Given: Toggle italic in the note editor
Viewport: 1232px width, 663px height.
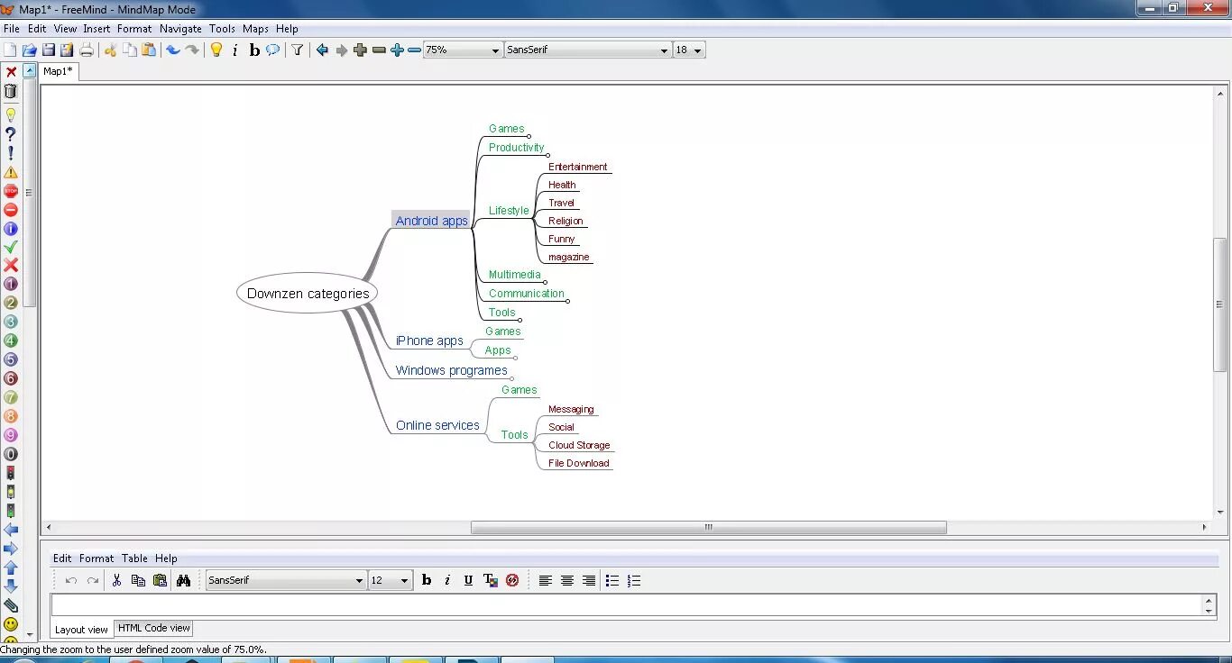Looking at the screenshot, I should 447,581.
